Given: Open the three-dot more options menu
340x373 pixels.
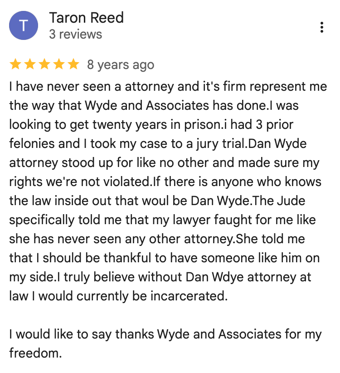Looking at the screenshot, I should pyautogui.click(x=321, y=27).
